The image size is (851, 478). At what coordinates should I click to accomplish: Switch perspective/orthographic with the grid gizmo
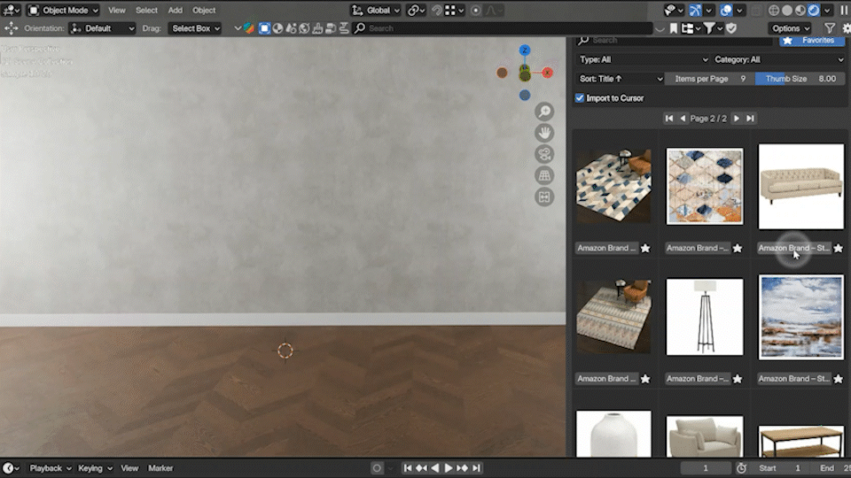pyautogui.click(x=544, y=175)
